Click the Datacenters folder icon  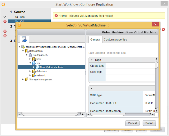click(x=27, y=51)
